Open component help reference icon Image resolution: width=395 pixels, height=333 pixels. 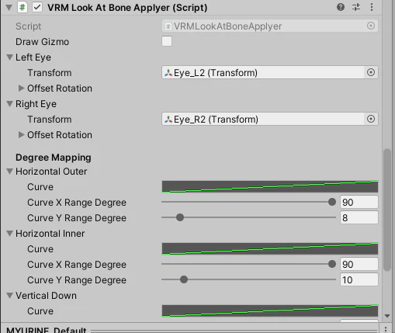[341, 7]
